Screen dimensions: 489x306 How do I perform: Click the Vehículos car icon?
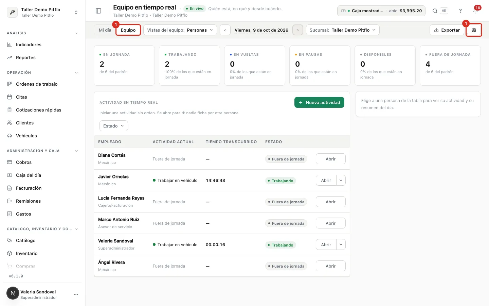pyautogui.click(x=10, y=136)
